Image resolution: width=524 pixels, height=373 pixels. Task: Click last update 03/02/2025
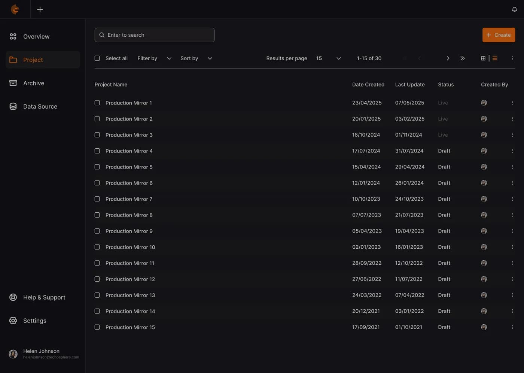click(410, 119)
